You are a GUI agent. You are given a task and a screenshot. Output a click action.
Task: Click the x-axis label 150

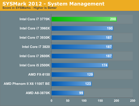[x=100, y=101]
